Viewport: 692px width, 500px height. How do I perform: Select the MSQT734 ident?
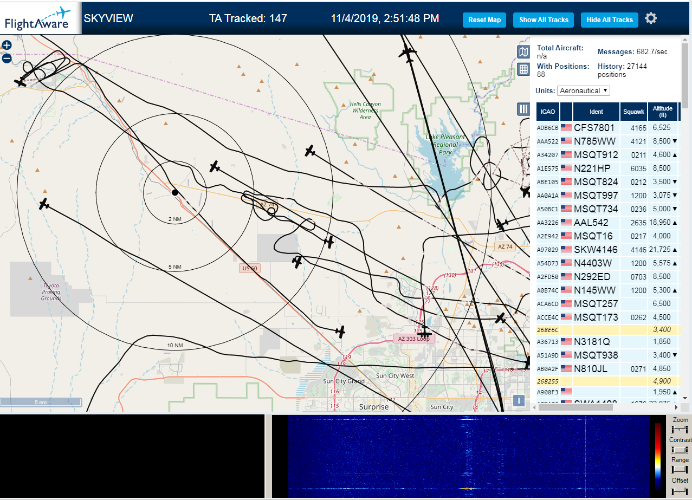(596, 209)
